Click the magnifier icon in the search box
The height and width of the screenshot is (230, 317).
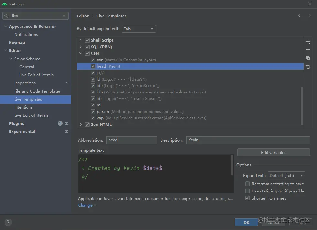click(x=6, y=16)
